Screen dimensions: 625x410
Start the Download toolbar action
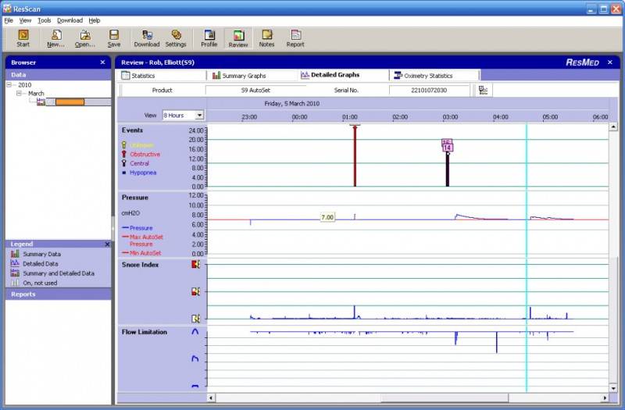click(x=147, y=38)
